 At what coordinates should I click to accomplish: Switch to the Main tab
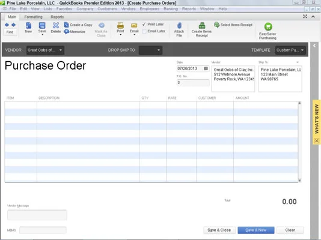12,17
